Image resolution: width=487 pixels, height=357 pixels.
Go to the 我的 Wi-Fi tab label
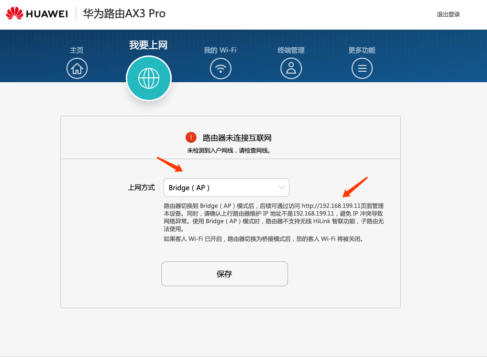[220, 50]
